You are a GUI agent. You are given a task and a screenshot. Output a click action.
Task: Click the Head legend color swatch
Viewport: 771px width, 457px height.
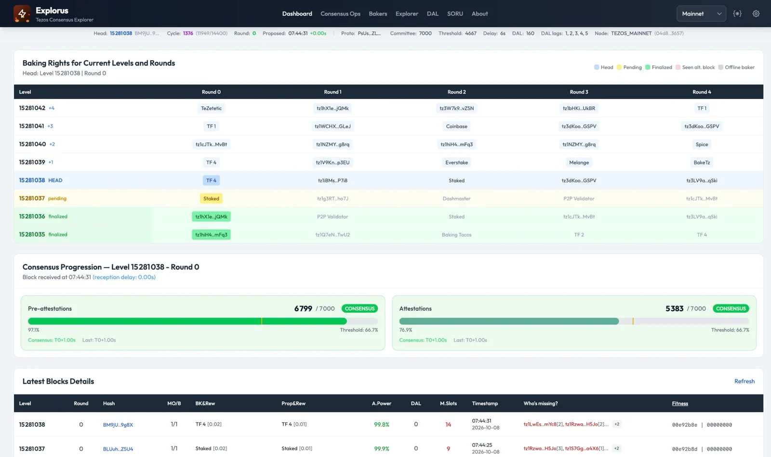tap(597, 67)
